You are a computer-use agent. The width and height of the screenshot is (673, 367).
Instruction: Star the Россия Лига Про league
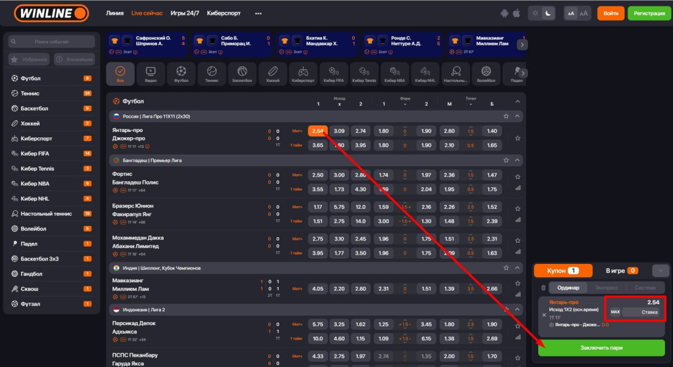(506, 116)
